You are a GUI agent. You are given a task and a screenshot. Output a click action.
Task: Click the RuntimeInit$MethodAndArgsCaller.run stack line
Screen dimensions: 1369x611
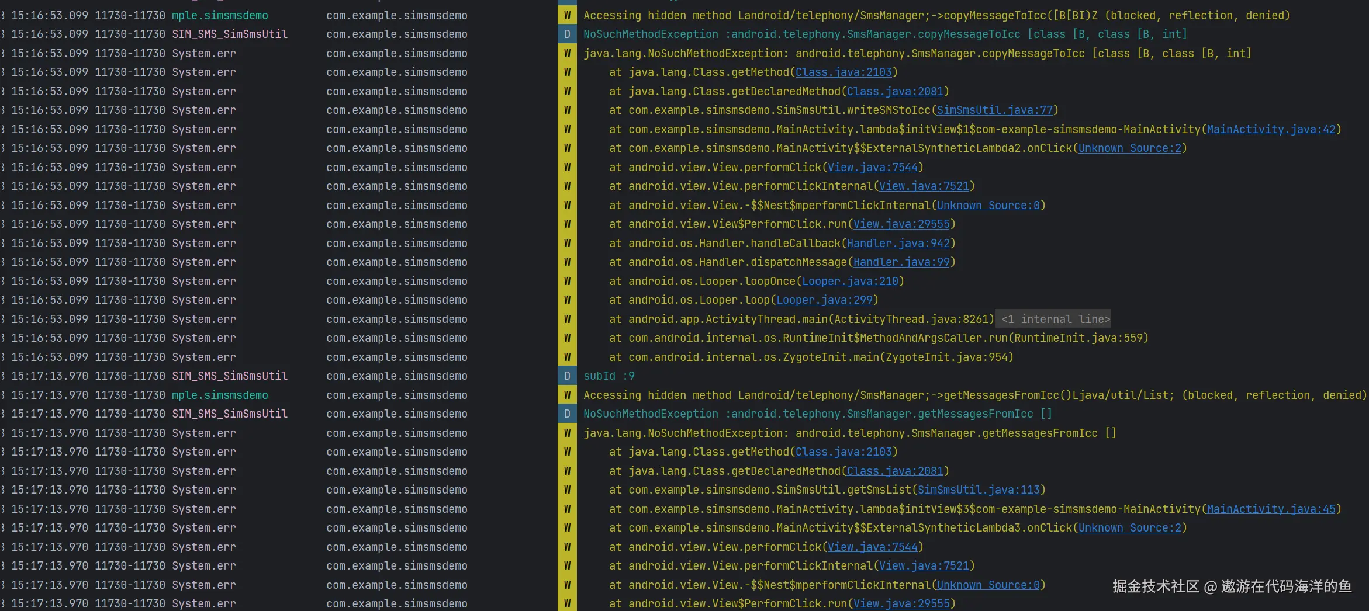878,338
